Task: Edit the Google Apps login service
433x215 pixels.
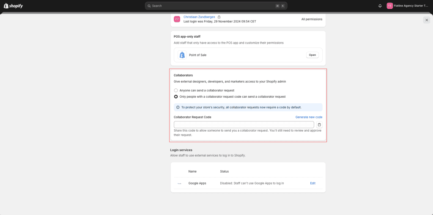Action: [x=312, y=183]
